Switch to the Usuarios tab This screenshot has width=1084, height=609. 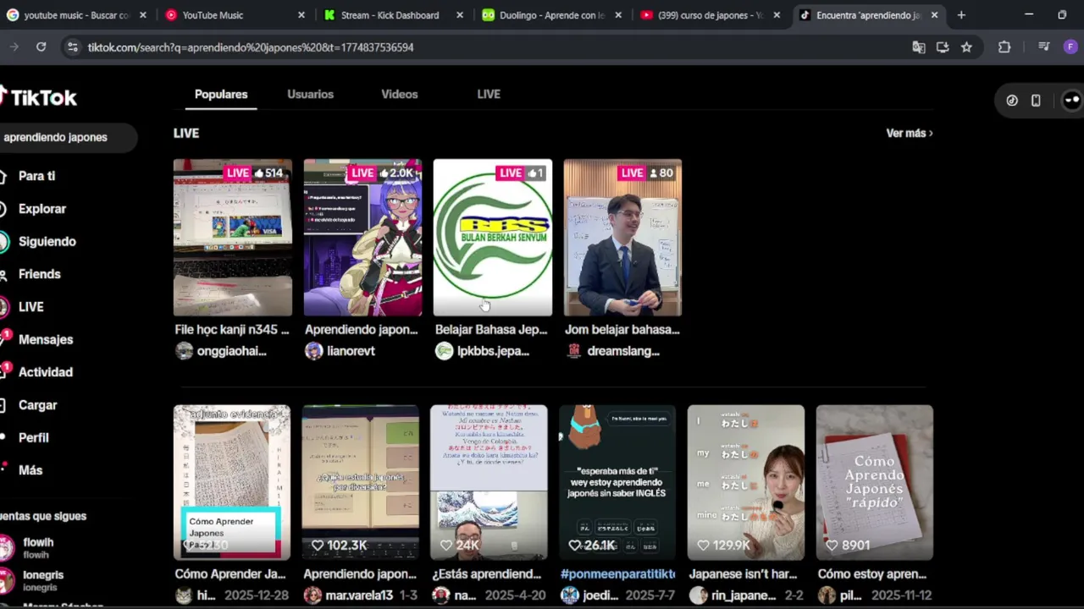pos(310,94)
